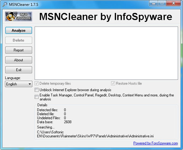
Task: Click inside the empty results list box
Action: point(106,53)
